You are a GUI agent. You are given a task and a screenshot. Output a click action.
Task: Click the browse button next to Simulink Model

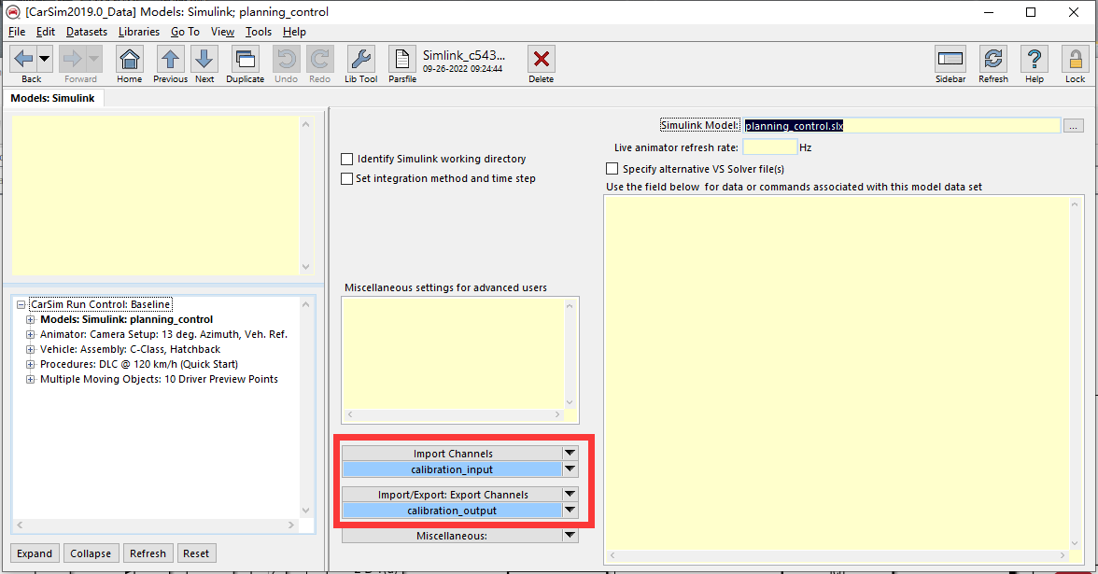1073,126
